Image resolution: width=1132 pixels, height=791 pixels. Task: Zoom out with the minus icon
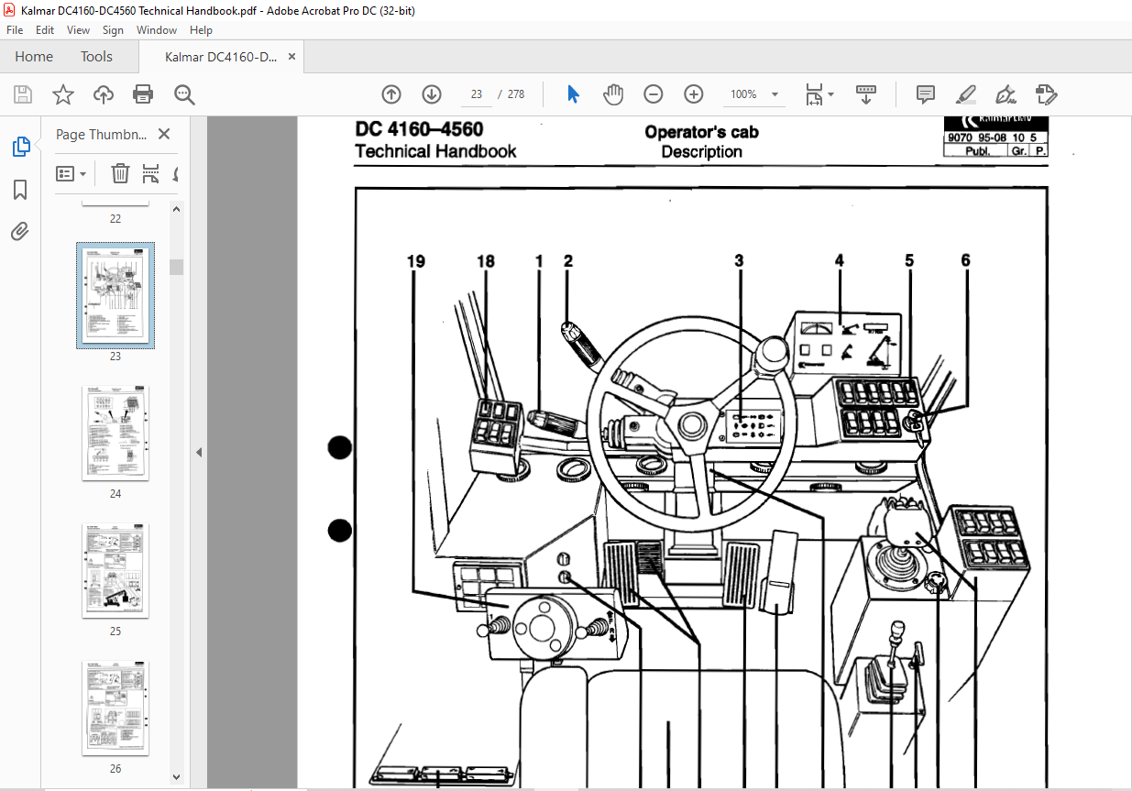point(654,94)
